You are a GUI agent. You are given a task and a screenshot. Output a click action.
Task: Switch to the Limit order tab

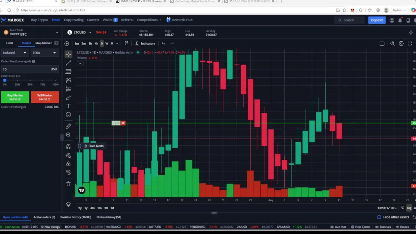coord(9,43)
